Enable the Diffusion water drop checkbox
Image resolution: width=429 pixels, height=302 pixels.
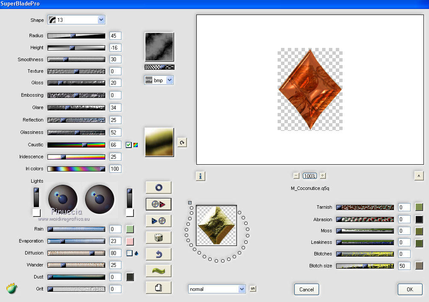coord(129,253)
